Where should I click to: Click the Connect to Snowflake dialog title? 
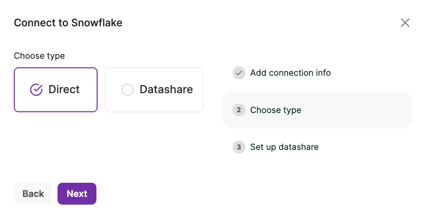(68, 23)
